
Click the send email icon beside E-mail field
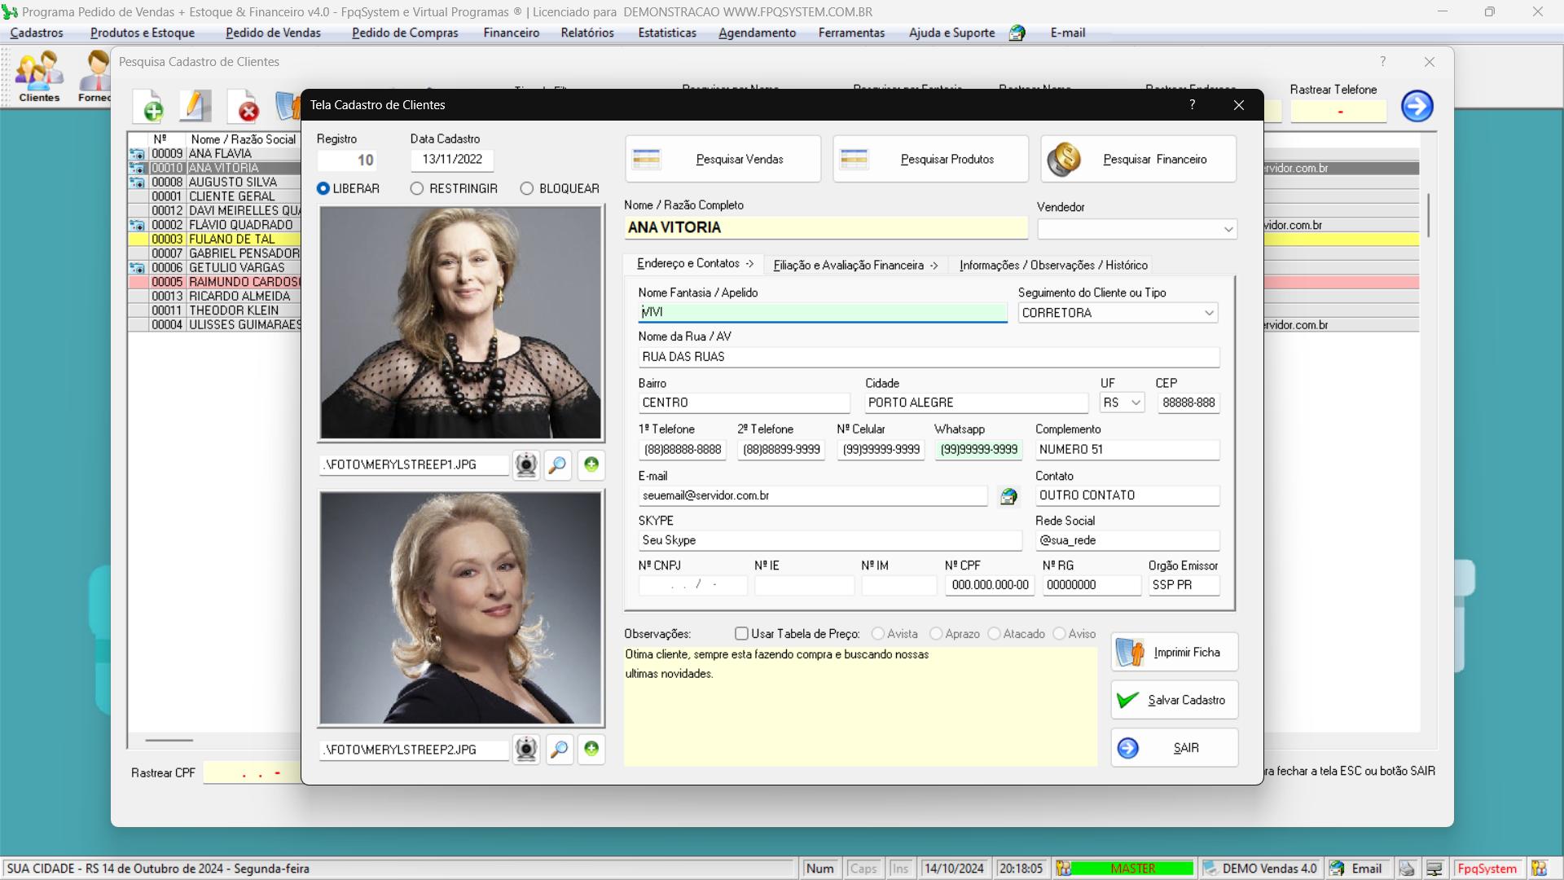click(1008, 496)
